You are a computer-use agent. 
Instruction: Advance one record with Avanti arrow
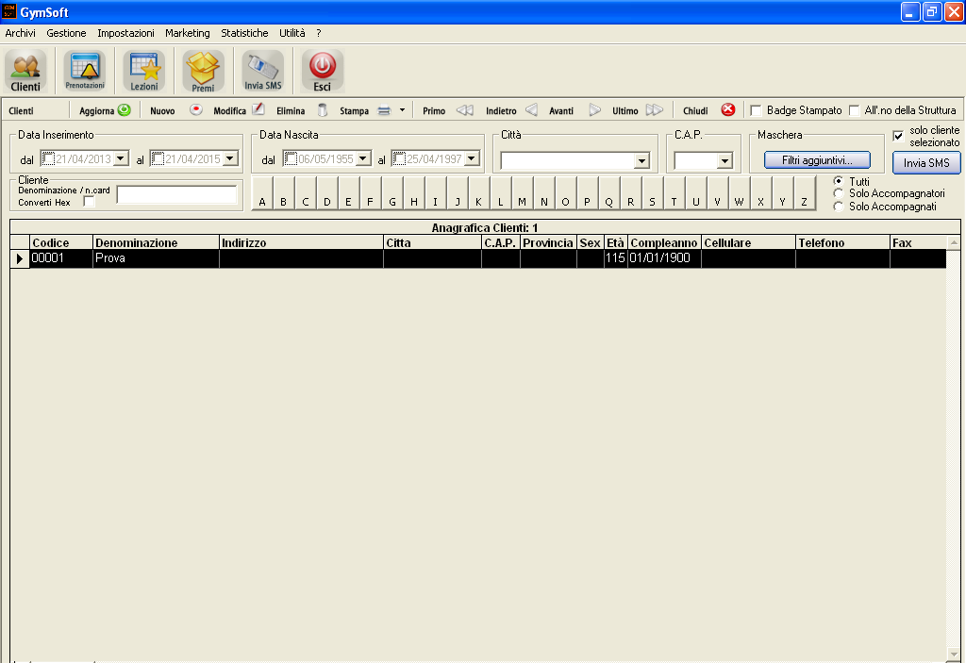(594, 110)
